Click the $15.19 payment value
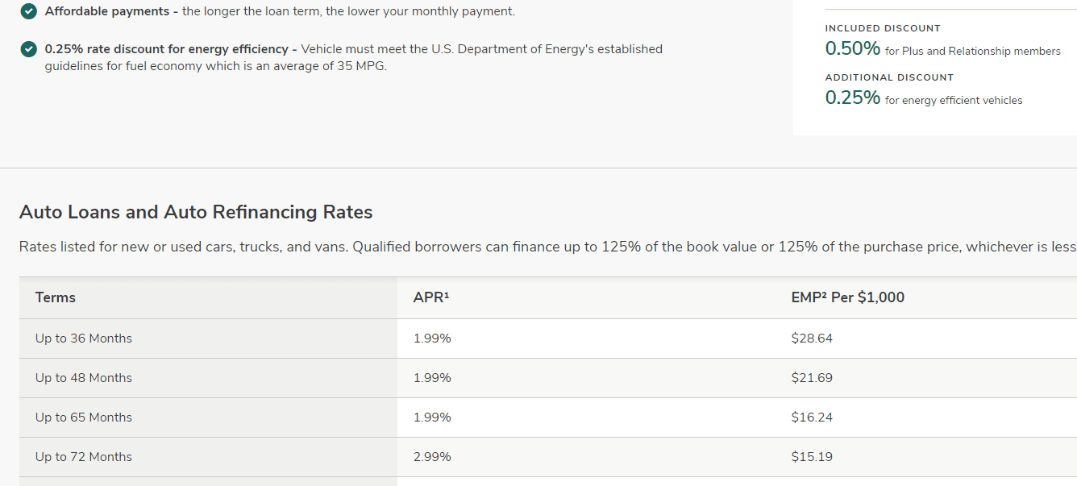Viewport: 1077px width, 486px height. (812, 457)
